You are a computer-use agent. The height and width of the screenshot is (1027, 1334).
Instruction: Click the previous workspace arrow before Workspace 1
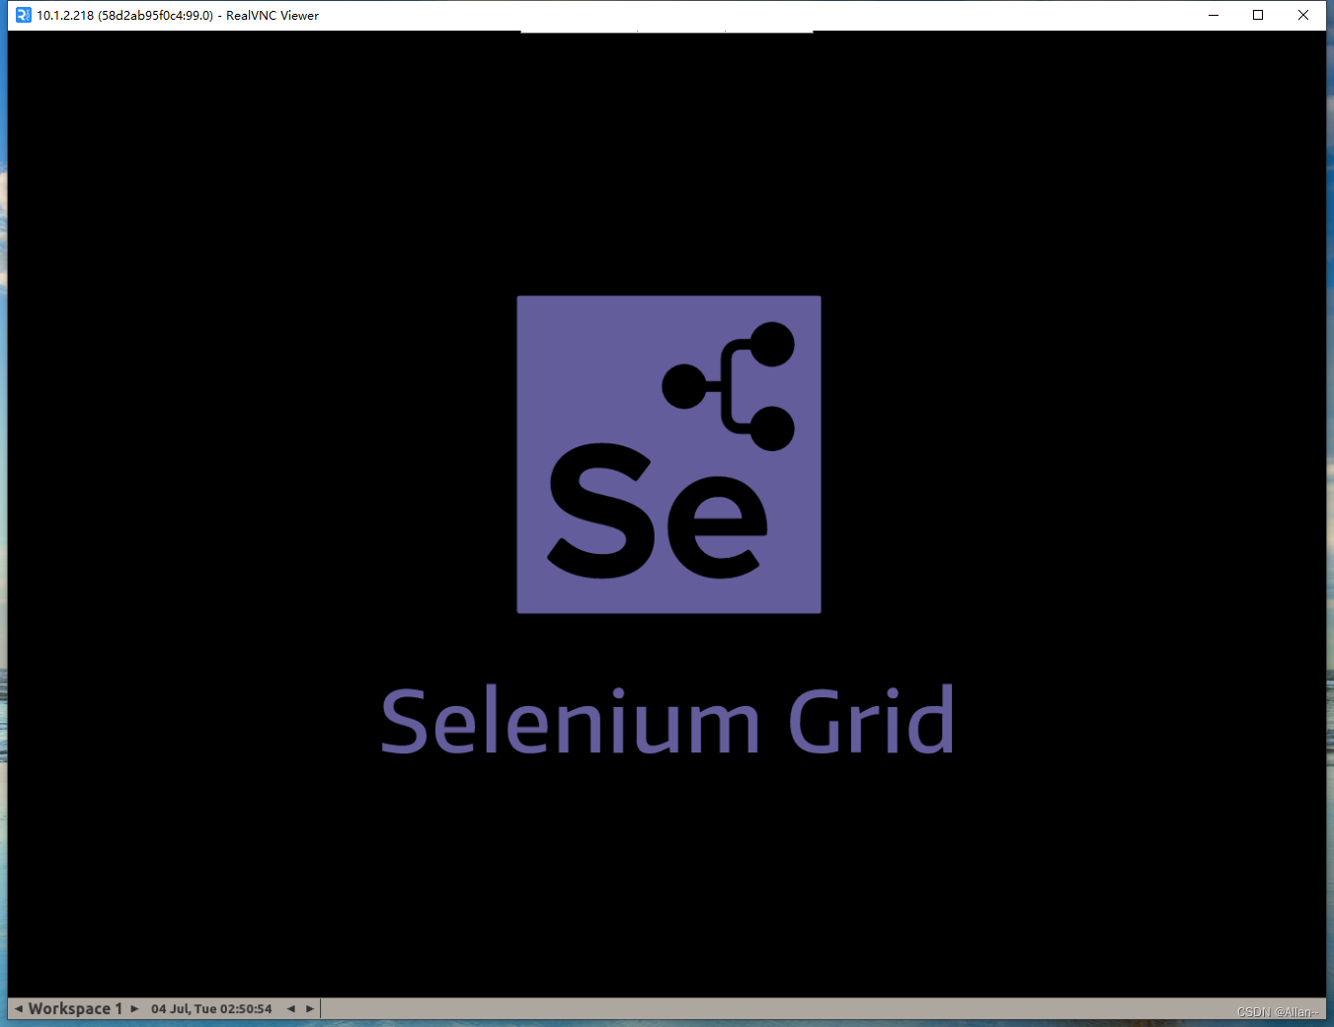click(19, 1008)
